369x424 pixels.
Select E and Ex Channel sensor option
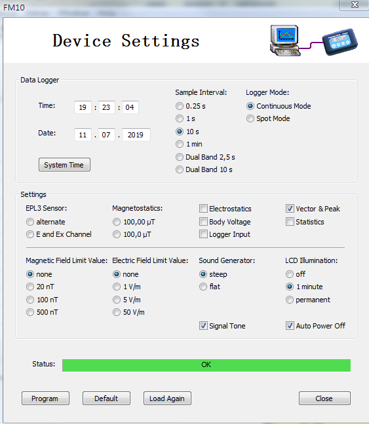point(30,234)
